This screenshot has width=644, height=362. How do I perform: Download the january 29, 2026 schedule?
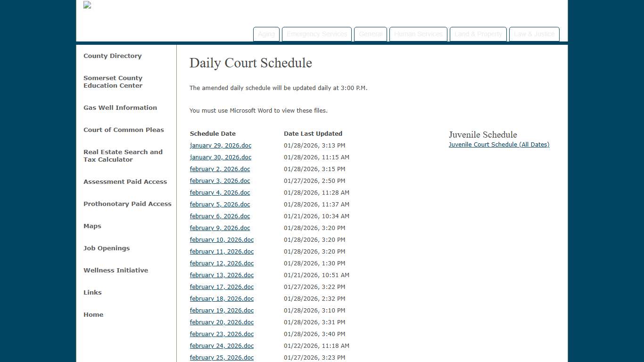click(x=220, y=145)
